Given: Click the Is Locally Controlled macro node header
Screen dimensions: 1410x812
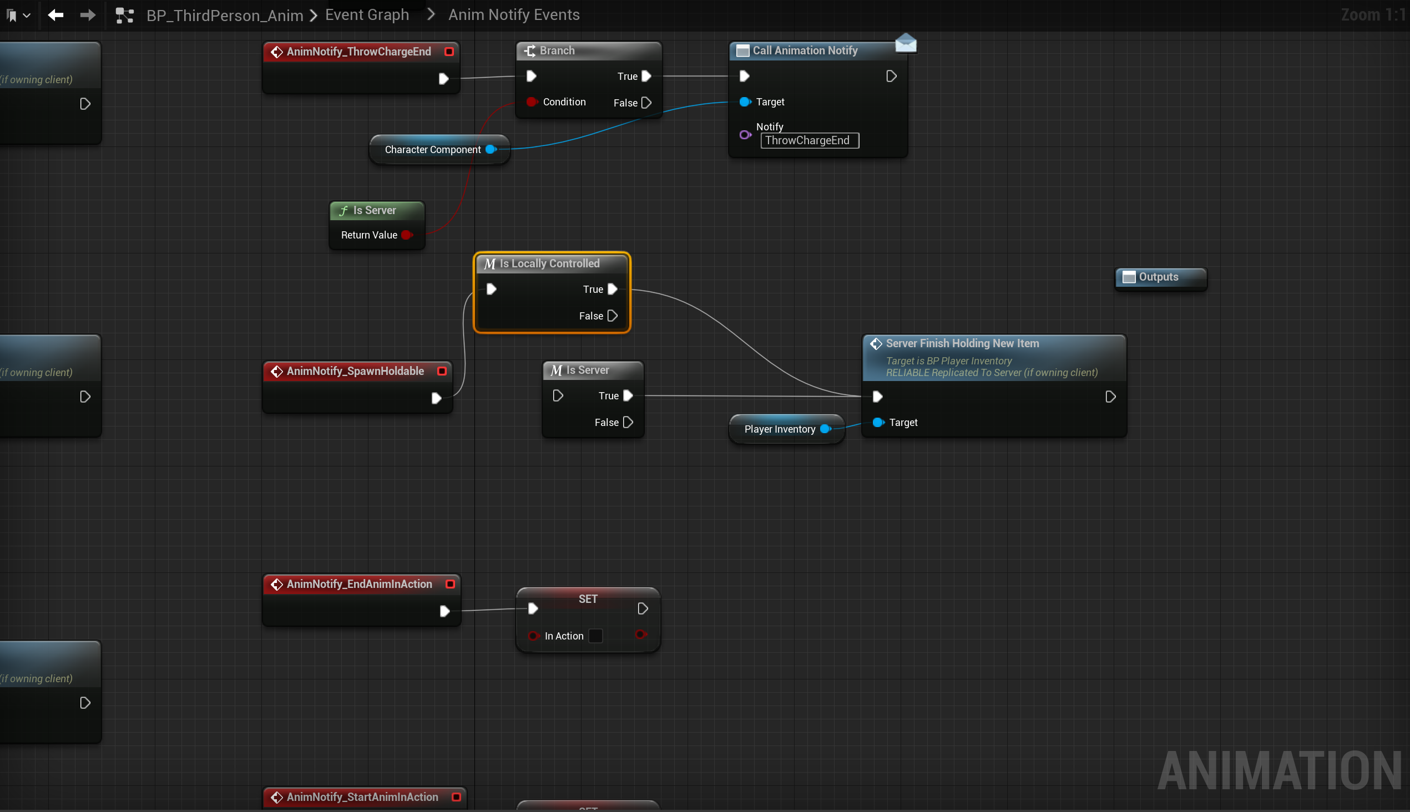Looking at the screenshot, I should 549,263.
